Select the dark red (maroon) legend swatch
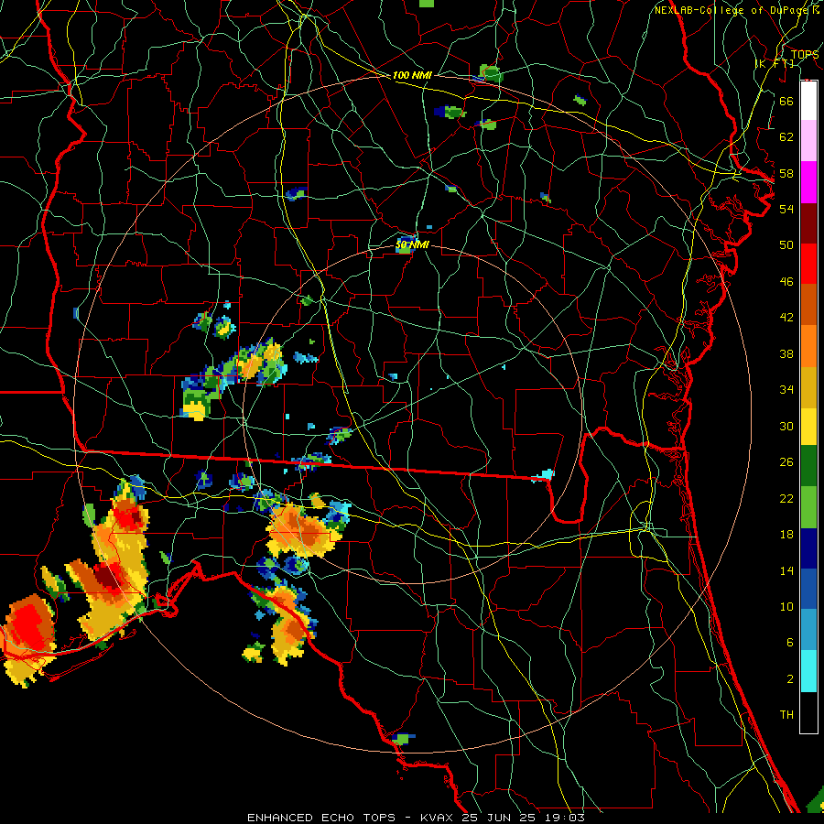 coord(808,223)
